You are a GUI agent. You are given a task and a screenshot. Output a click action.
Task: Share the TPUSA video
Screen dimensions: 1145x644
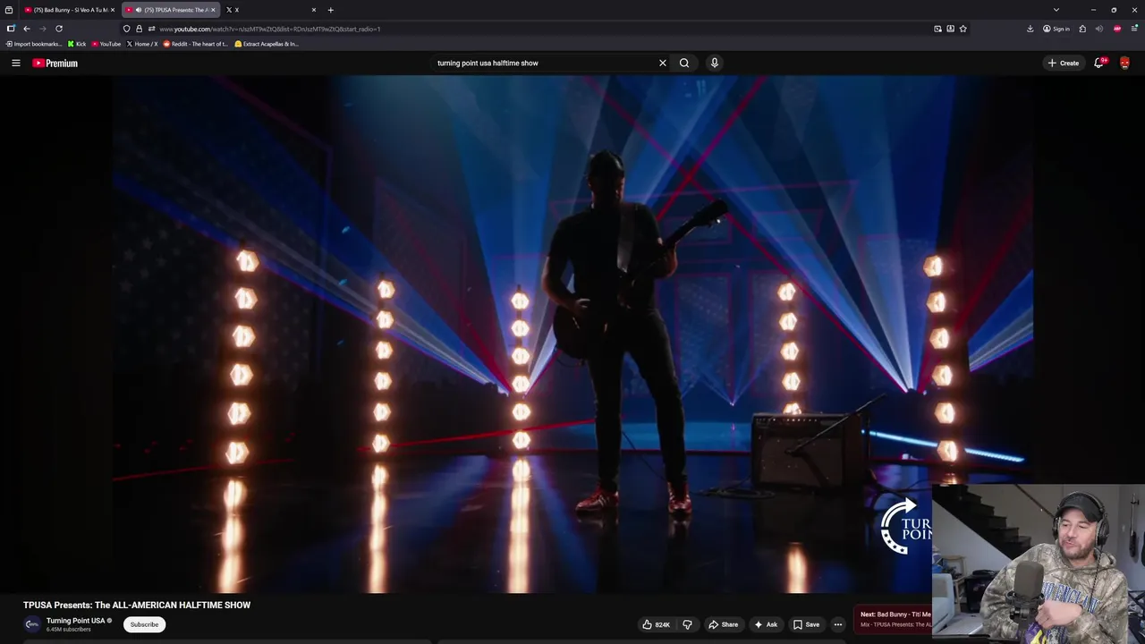coord(723,624)
